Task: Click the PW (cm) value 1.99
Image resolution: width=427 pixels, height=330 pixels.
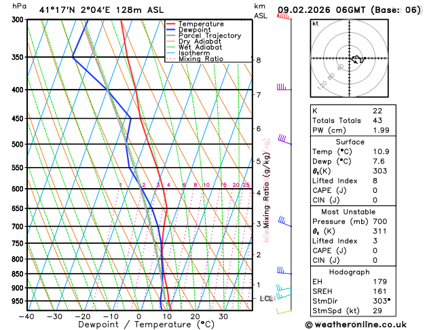Action: (381, 130)
